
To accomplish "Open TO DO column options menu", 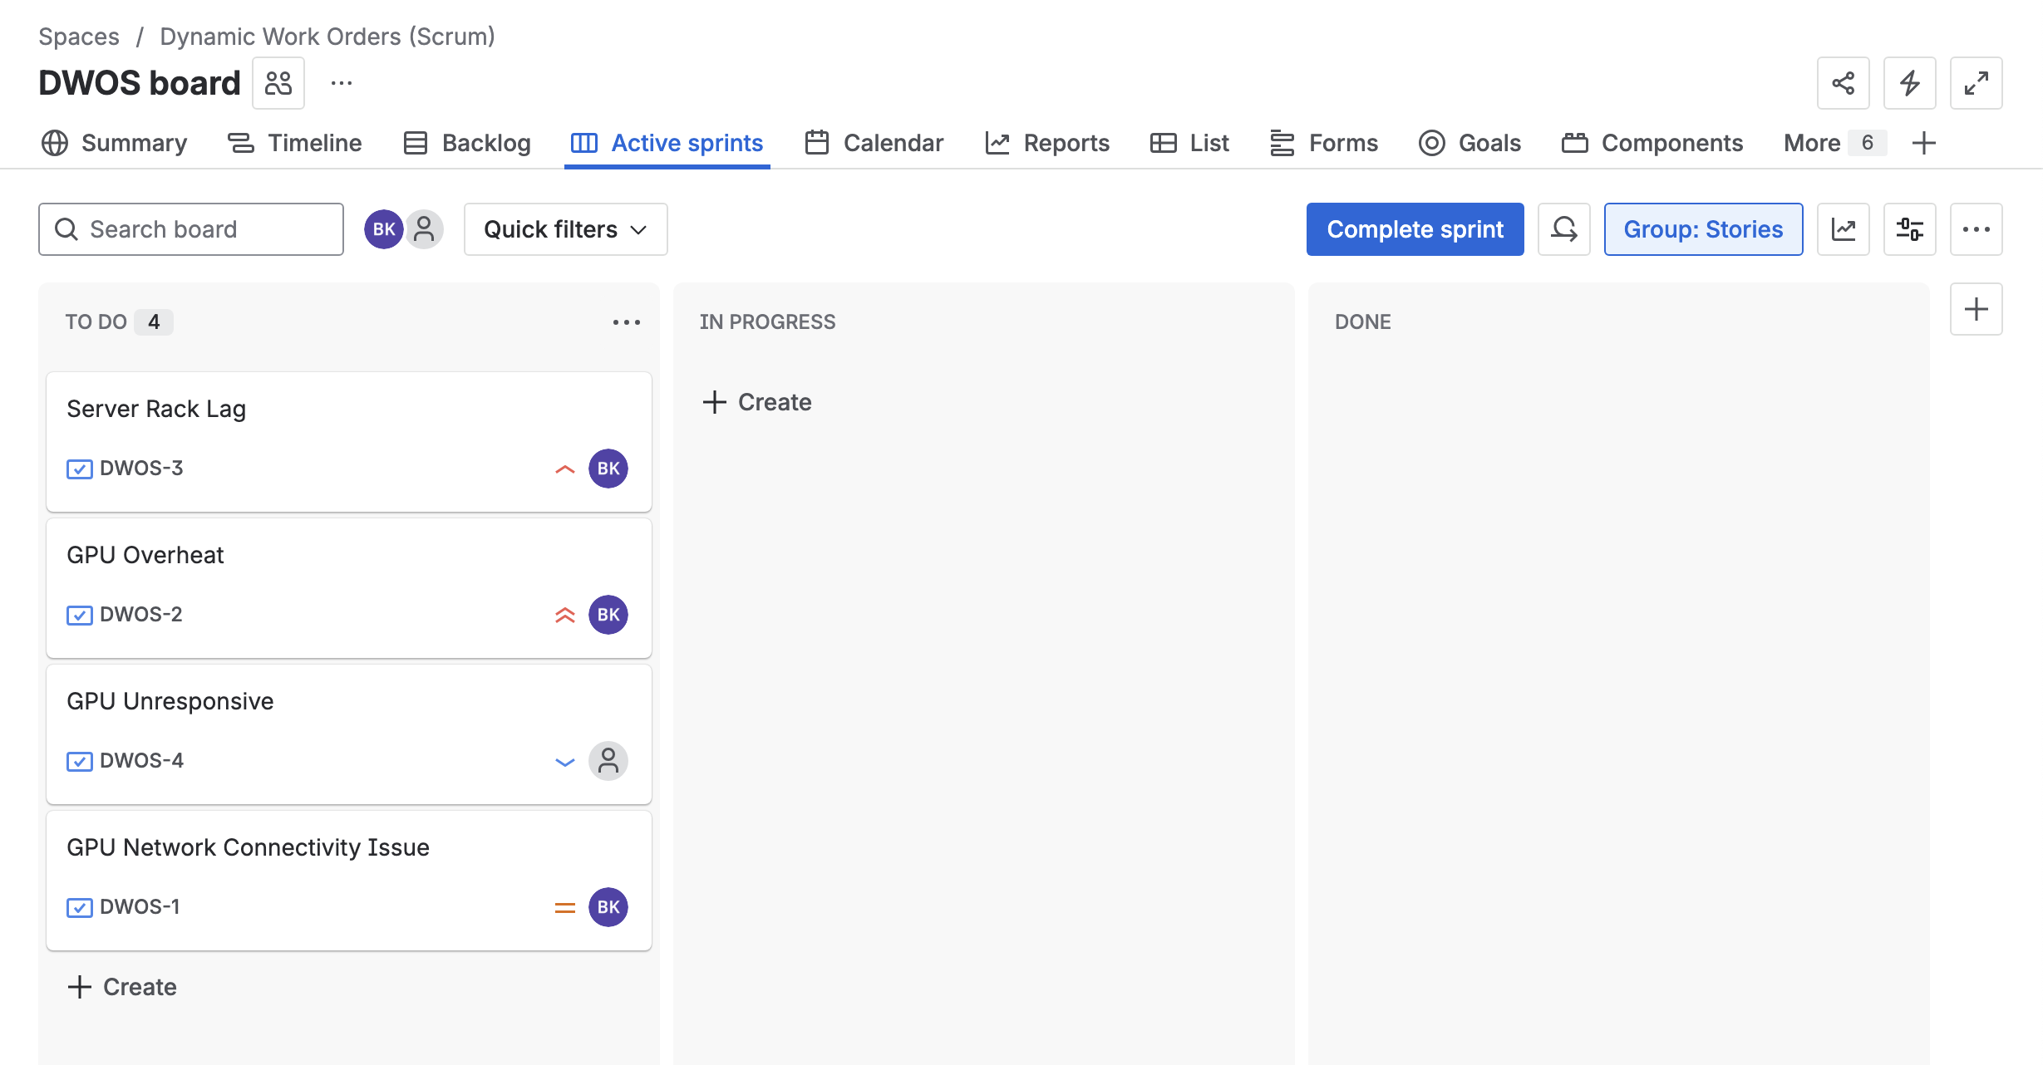I will point(626,322).
